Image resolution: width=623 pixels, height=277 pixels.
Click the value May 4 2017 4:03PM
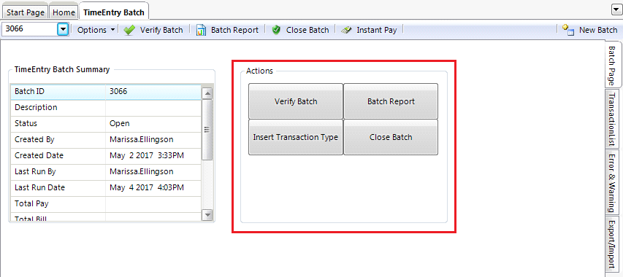pos(147,188)
